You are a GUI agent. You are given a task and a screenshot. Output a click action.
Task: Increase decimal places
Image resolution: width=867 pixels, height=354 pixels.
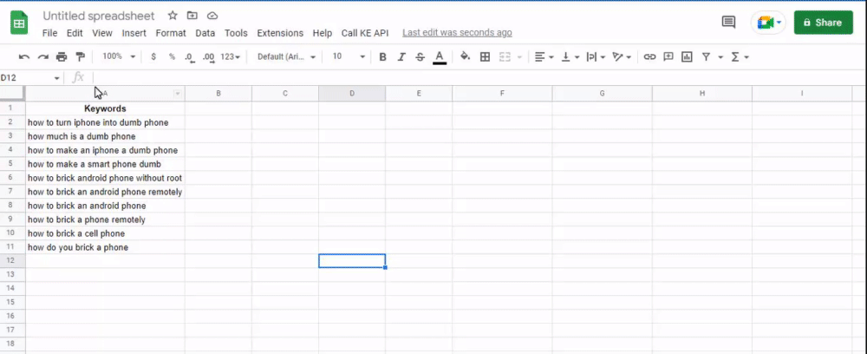208,57
